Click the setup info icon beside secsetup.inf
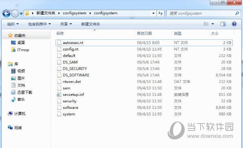This screenshot has width=243, height=148. pyautogui.click(x=59, y=95)
